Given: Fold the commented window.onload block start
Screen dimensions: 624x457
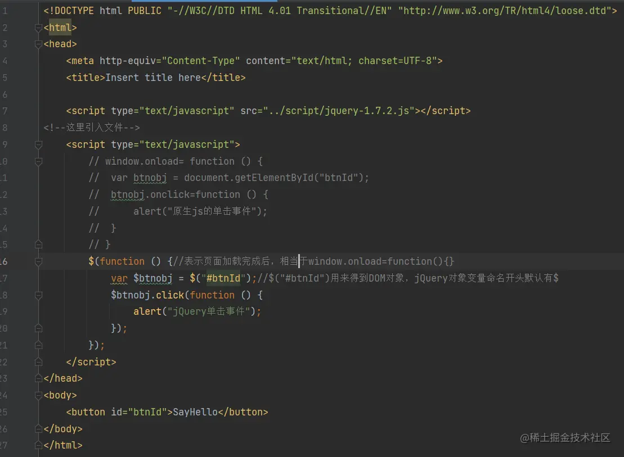Looking at the screenshot, I should click(x=39, y=161).
